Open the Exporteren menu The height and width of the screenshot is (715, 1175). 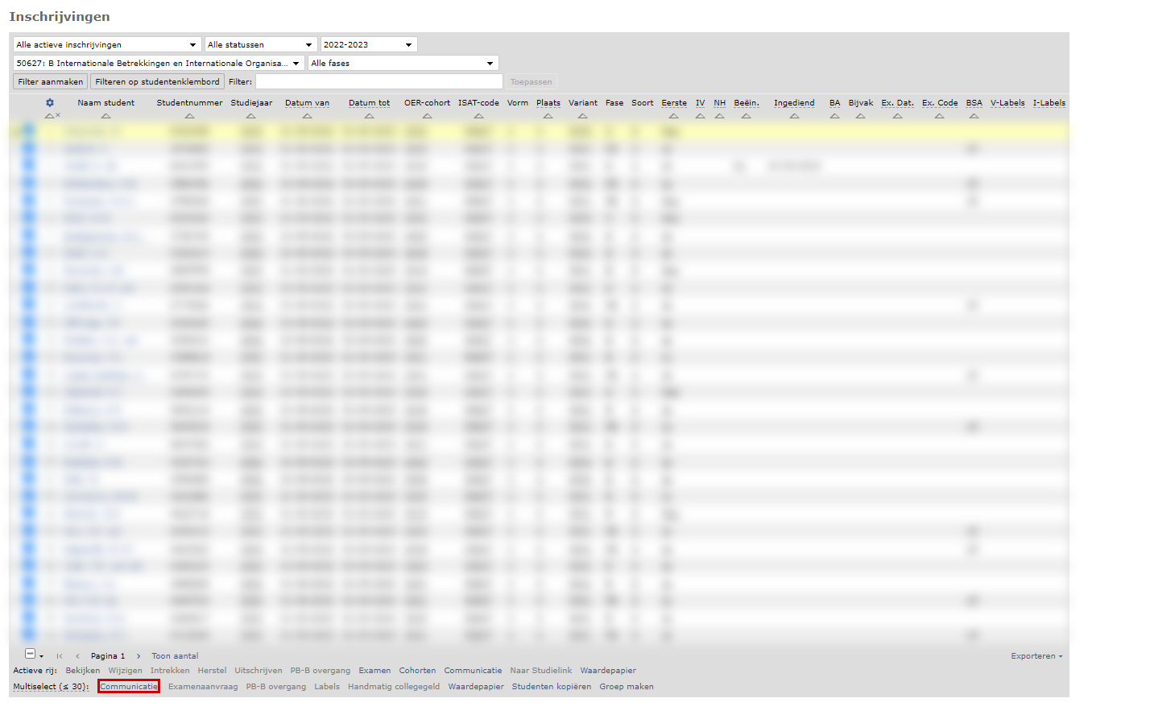1036,656
